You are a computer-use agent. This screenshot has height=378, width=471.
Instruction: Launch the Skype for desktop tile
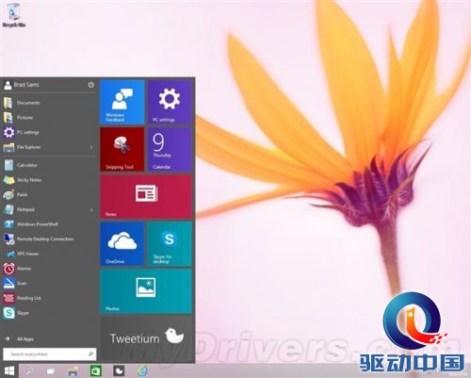coord(170,244)
